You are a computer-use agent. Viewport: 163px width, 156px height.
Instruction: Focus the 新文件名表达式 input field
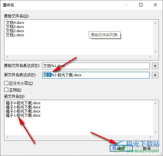click(x=96, y=75)
